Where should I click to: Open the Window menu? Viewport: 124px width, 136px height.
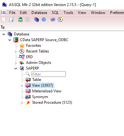[x=98, y=13]
